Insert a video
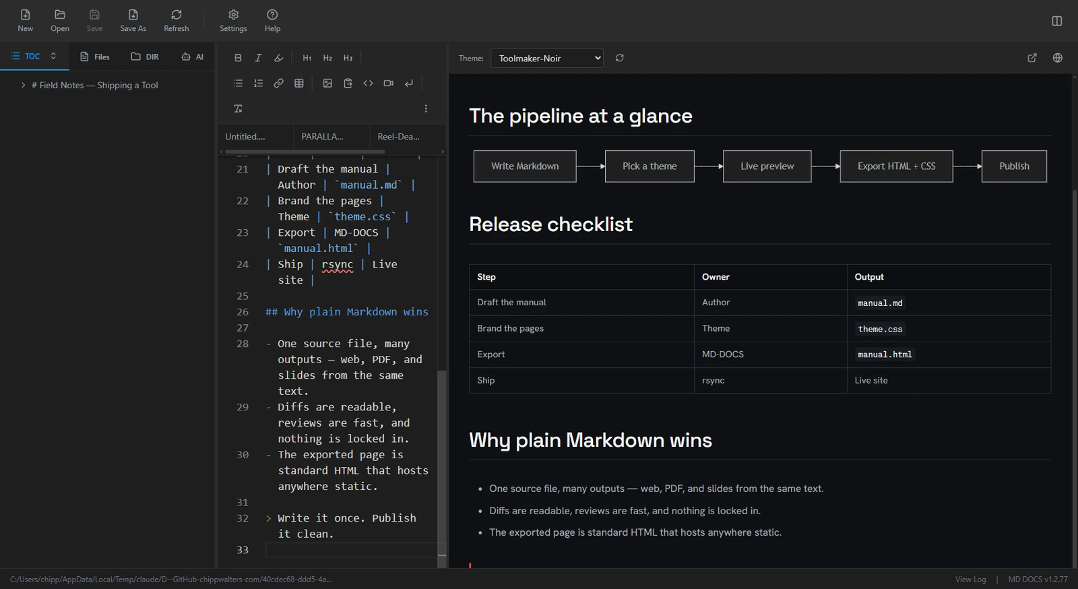The height and width of the screenshot is (589, 1078). pos(388,83)
